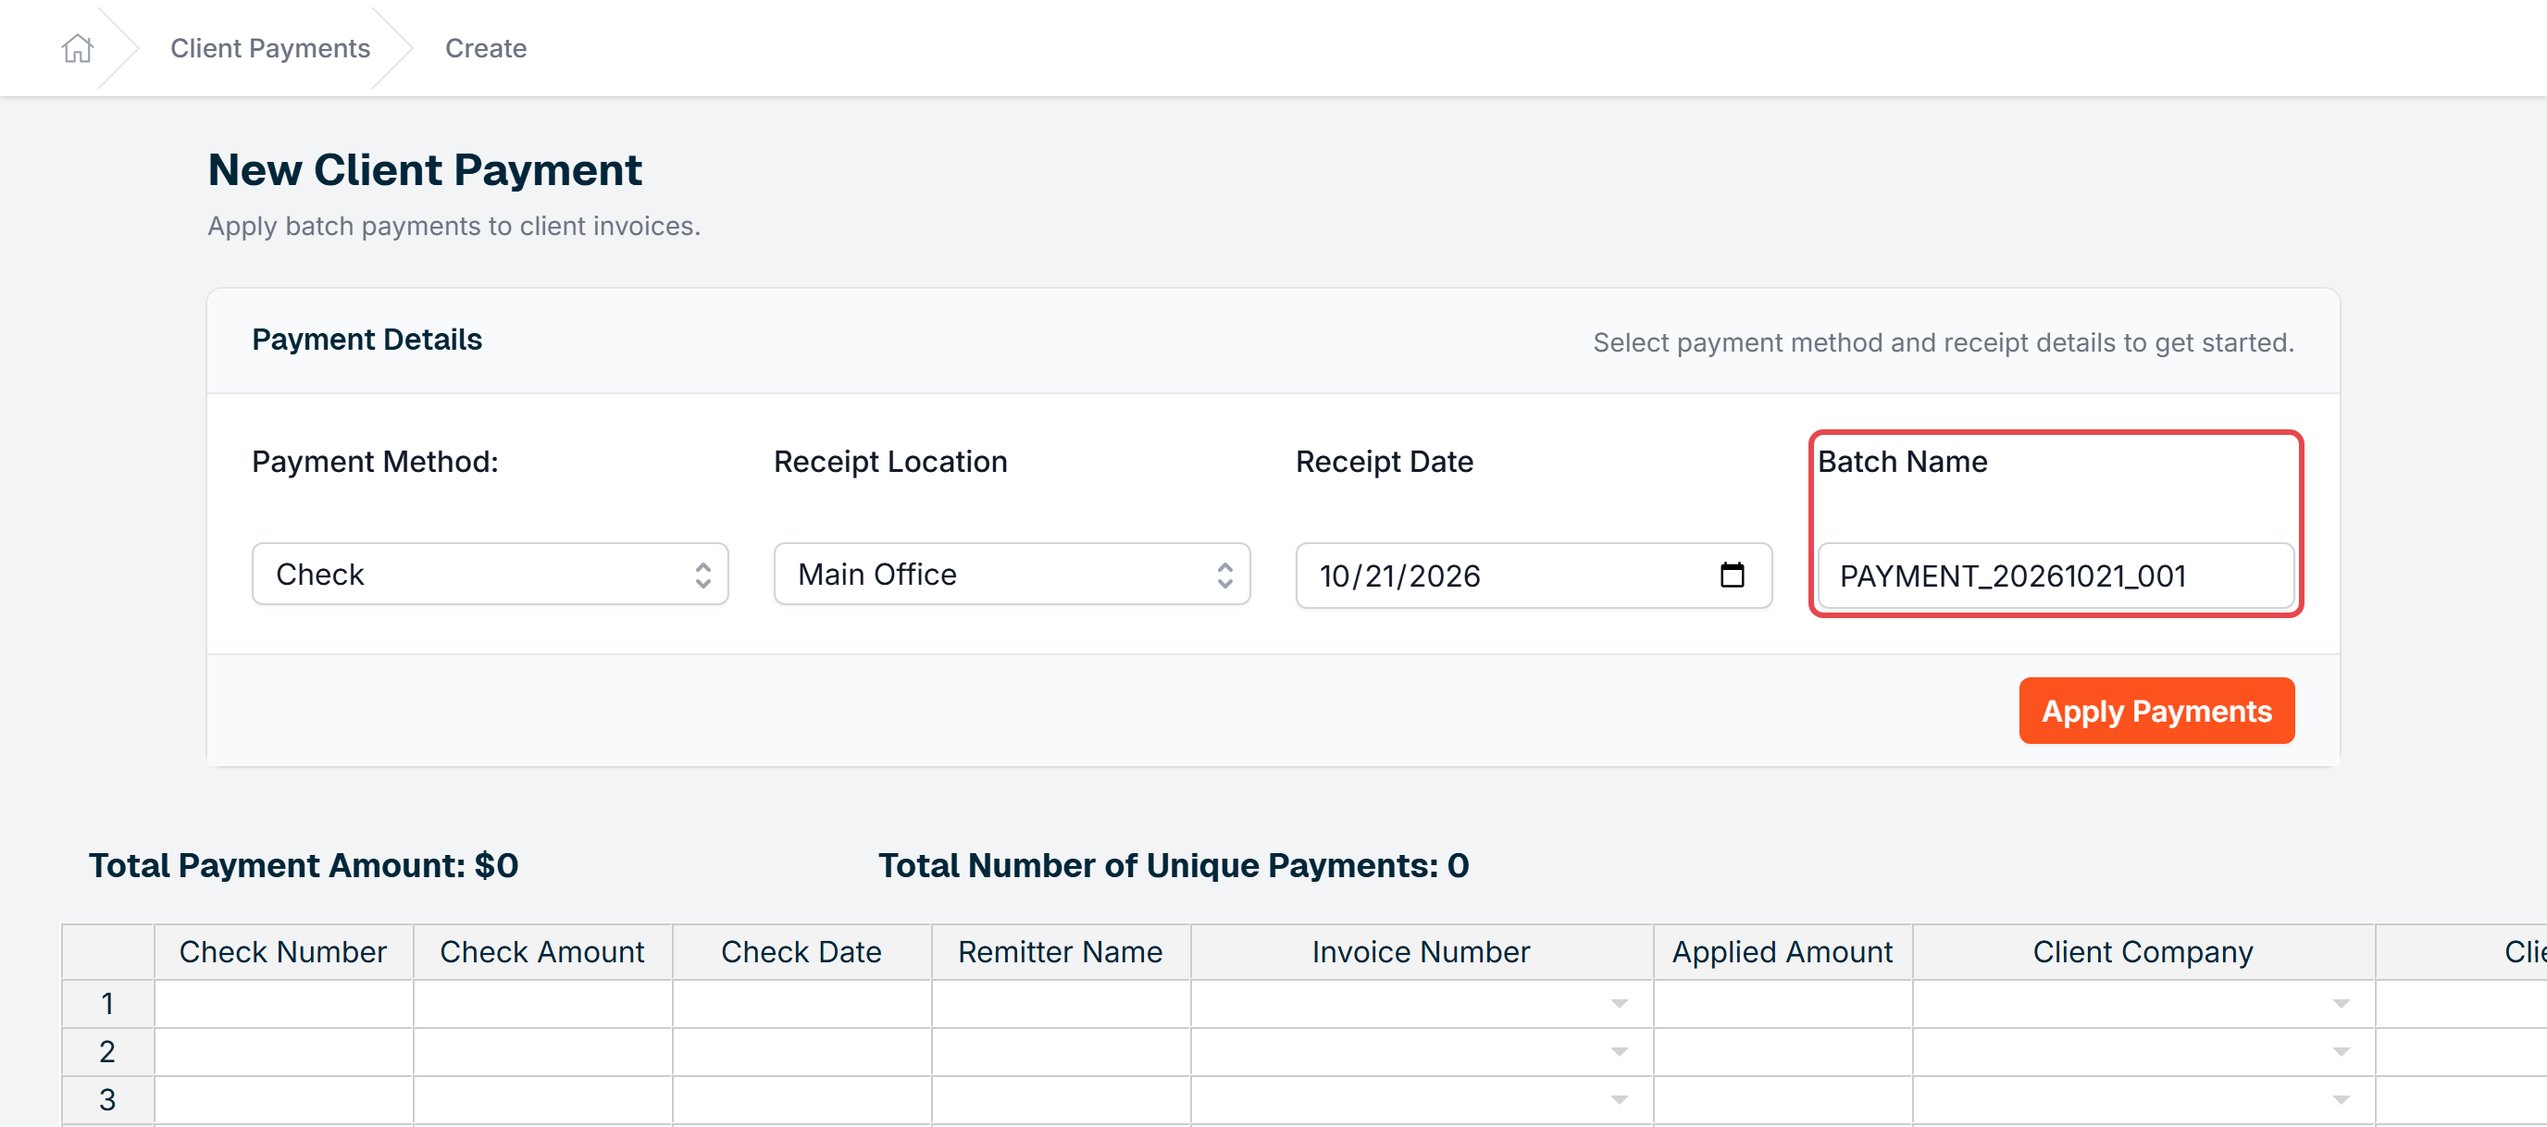
Task: Click the New Client Payment heading
Action: tap(424, 170)
